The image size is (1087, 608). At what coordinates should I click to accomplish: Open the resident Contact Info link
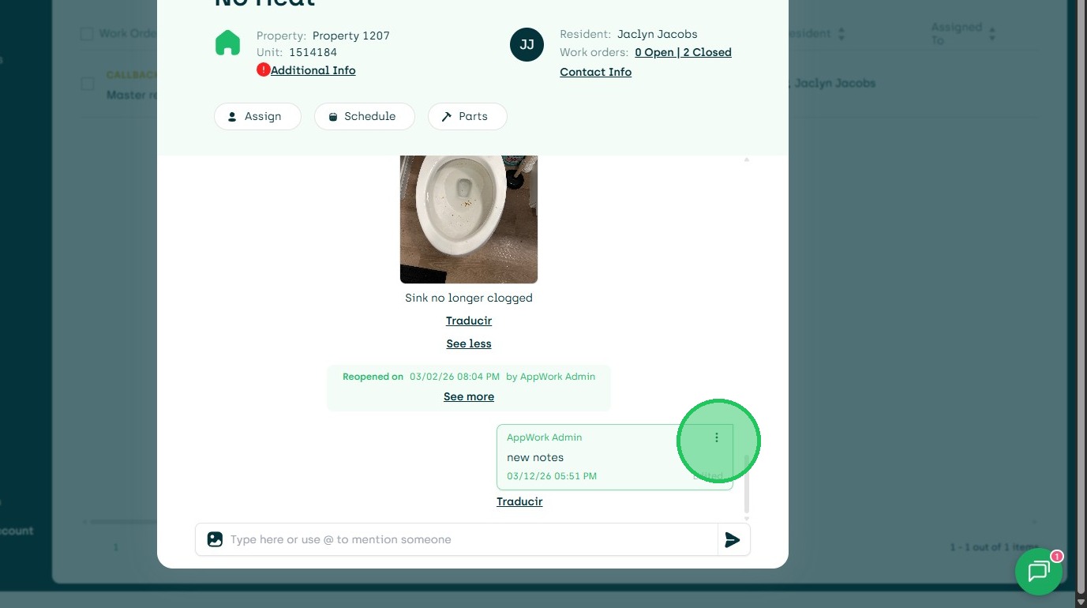coord(595,72)
